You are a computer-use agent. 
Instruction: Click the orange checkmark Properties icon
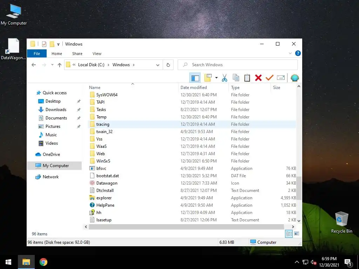pyautogui.click(x=270, y=78)
